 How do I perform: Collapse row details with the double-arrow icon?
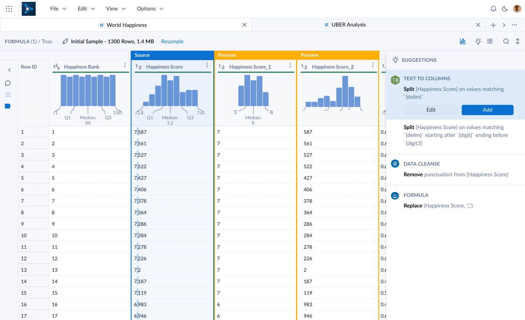[x=518, y=41]
